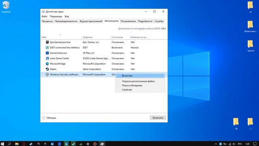
Task: Open the Вид menu
Action: (67, 16)
